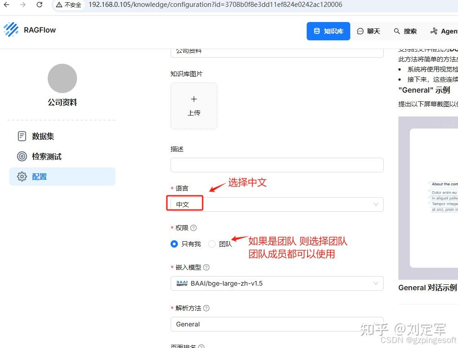458x348 pixels.
Task: Click the browser back arrow
Action: (7, 5)
